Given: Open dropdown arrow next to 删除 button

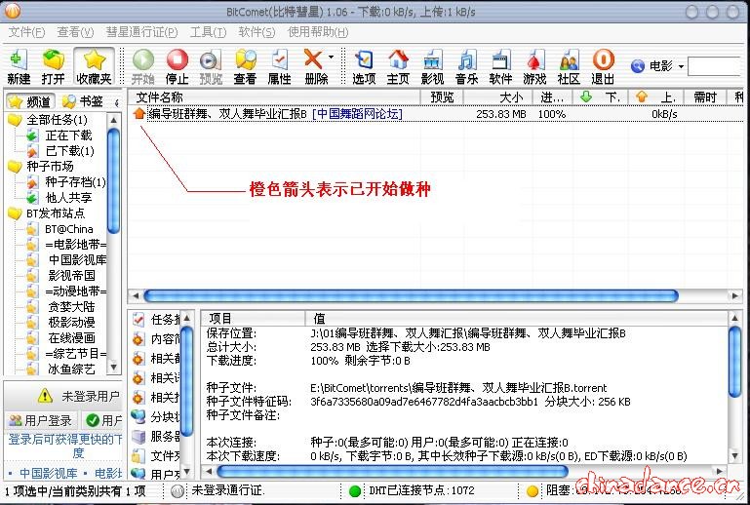Looking at the screenshot, I should pyautogui.click(x=331, y=58).
